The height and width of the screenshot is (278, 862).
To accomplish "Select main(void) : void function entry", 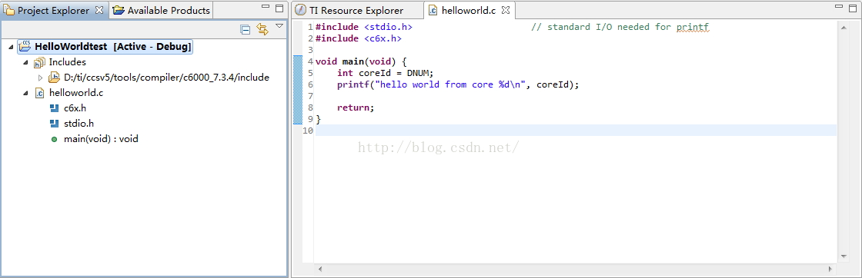I will [101, 139].
